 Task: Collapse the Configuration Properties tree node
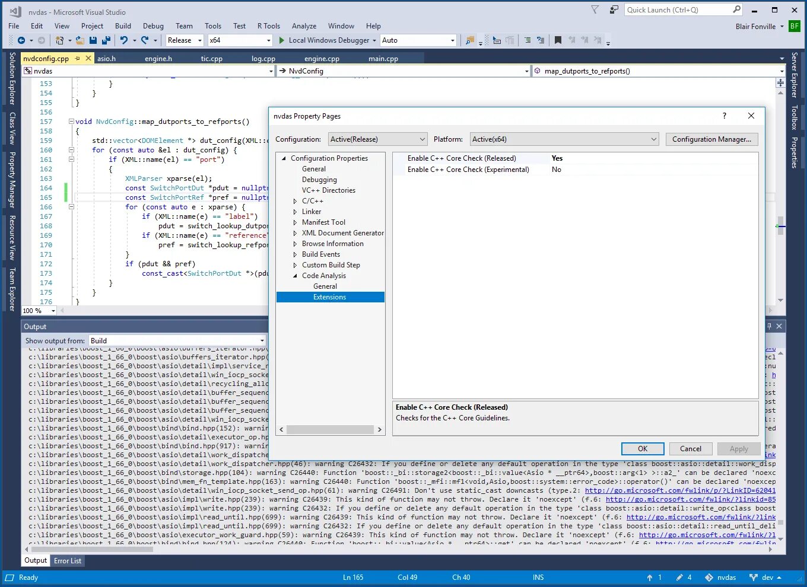284,158
